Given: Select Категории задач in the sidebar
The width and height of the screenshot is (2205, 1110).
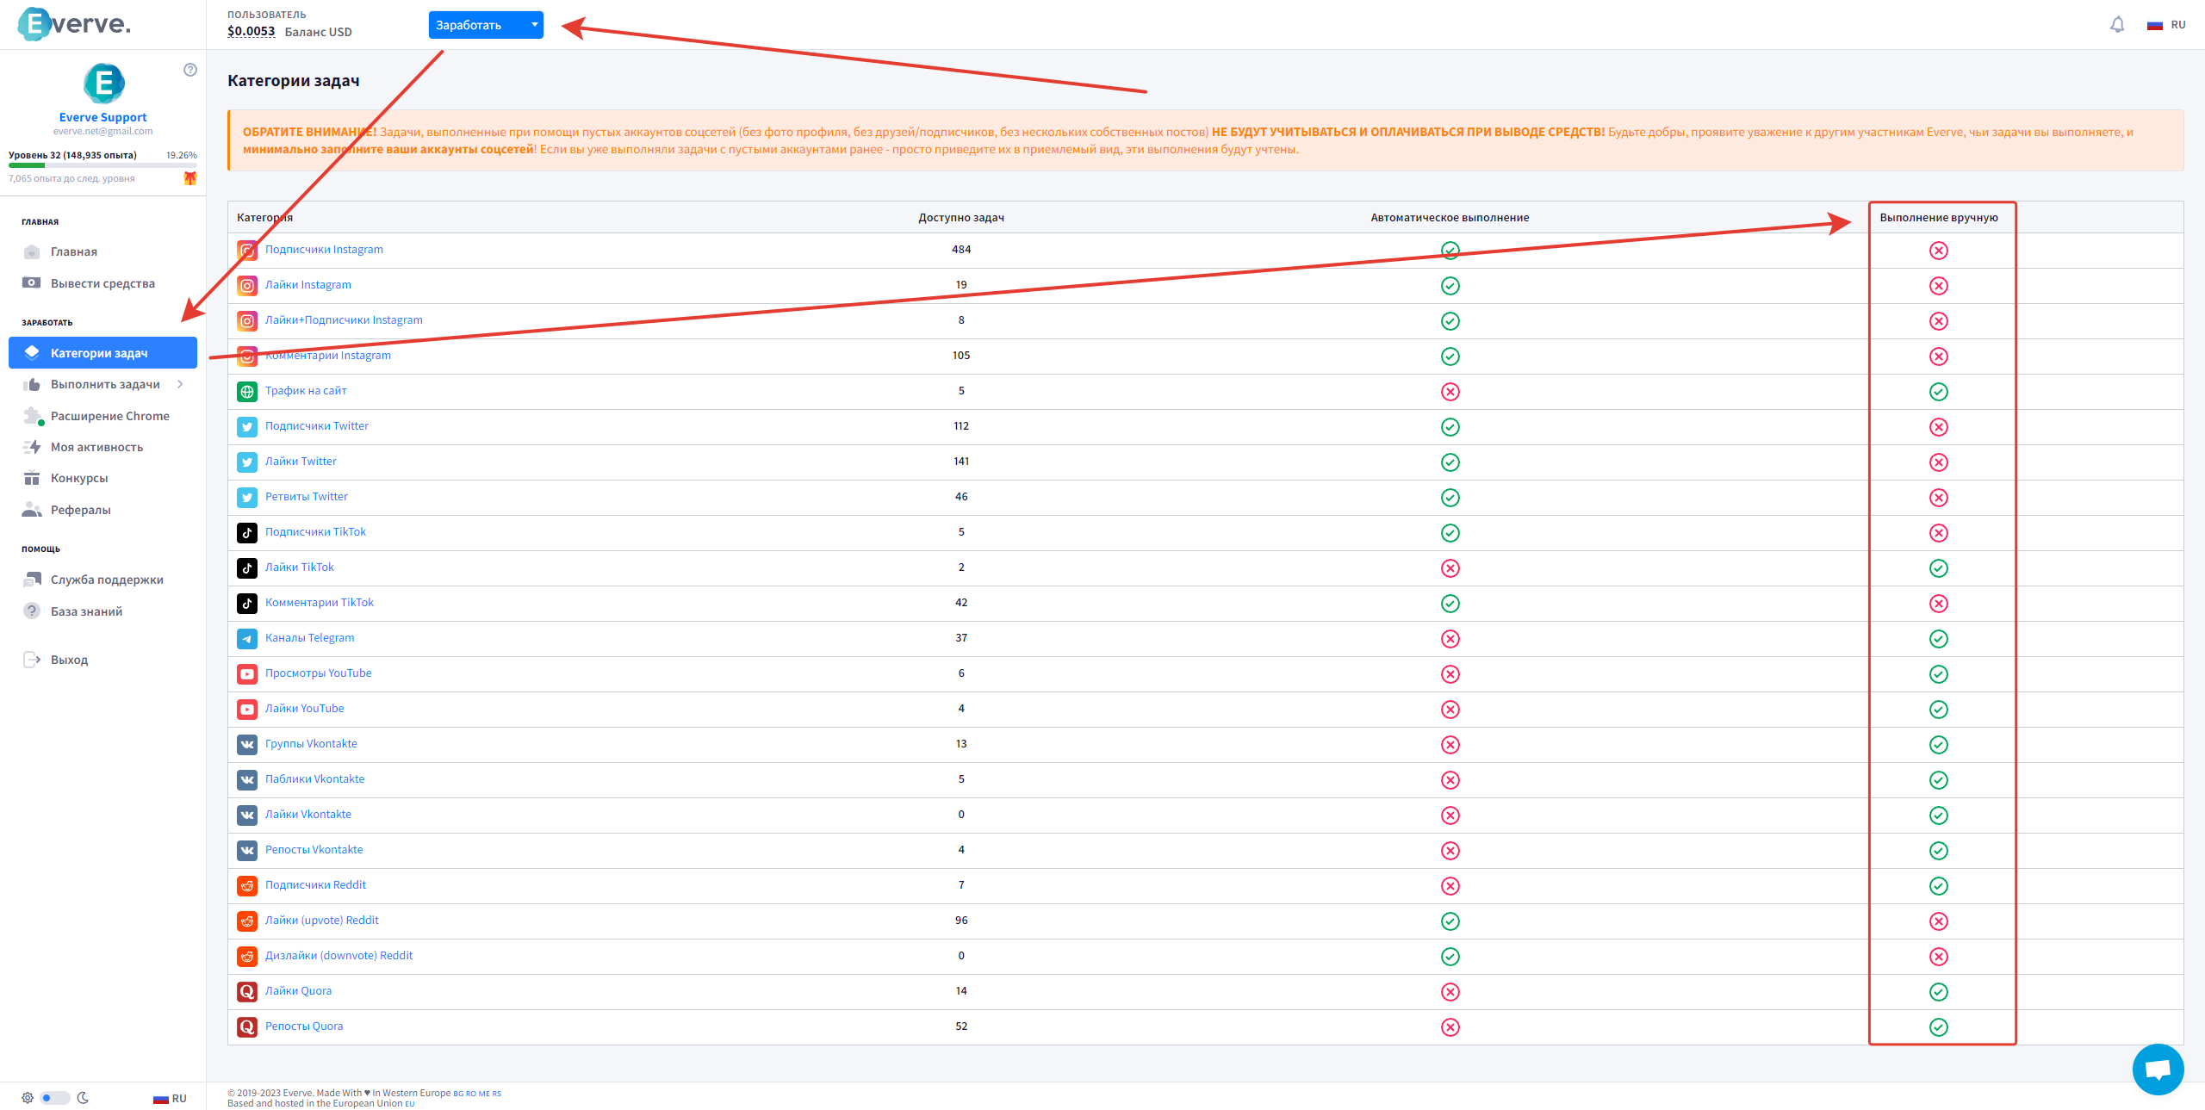Looking at the screenshot, I should [x=103, y=353].
